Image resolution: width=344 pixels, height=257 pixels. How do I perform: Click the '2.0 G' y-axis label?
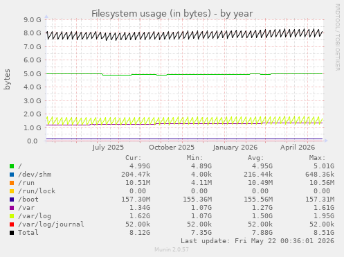coord(33,114)
